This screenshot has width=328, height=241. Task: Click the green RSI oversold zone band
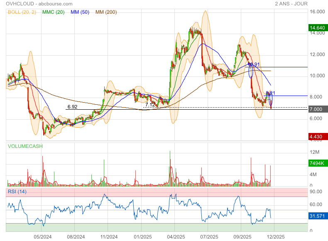158,227
